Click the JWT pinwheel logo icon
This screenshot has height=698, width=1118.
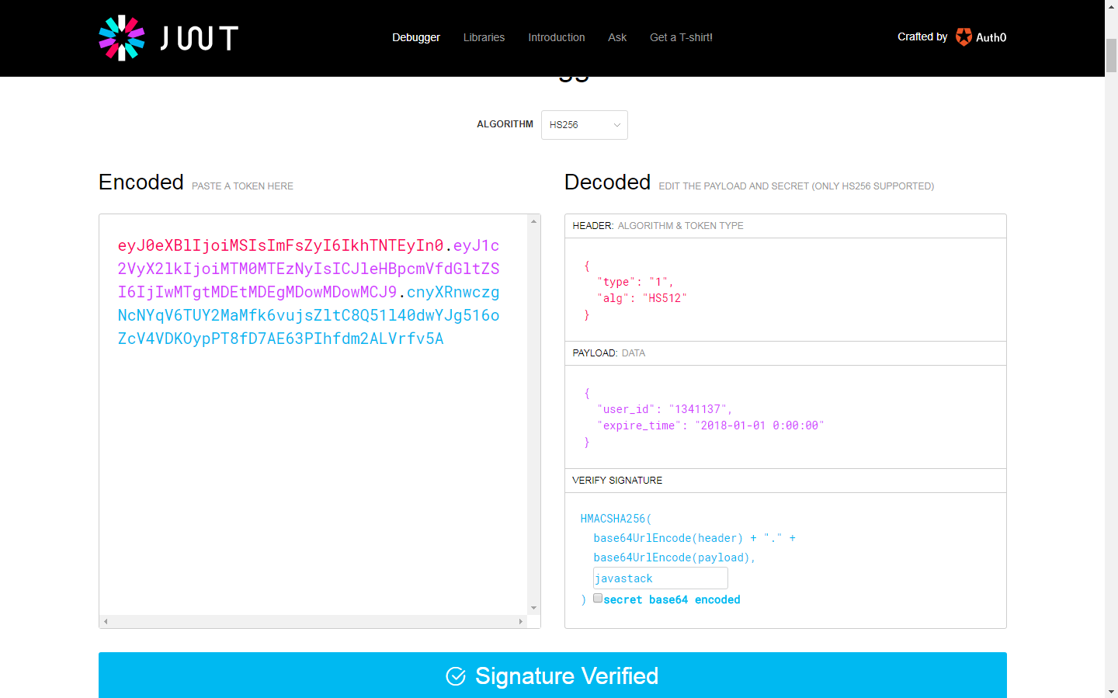(122, 38)
